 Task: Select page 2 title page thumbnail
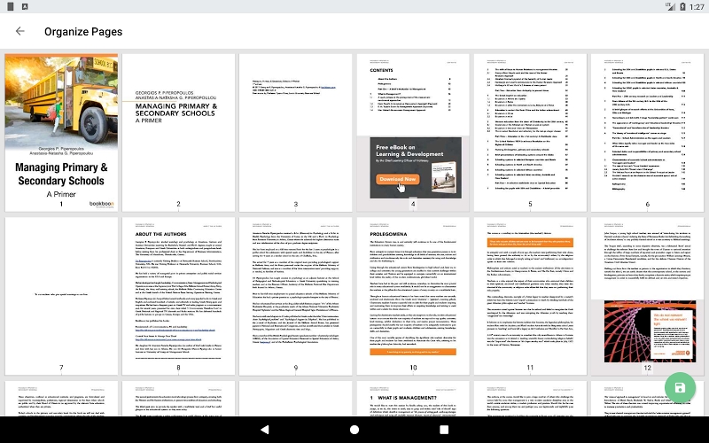pyautogui.click(x=179, y=133)
